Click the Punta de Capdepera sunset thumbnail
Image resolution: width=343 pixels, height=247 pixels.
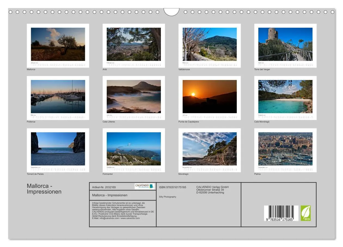[210, 97]
